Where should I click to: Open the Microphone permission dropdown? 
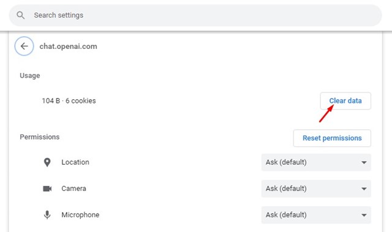coord(316,215)
